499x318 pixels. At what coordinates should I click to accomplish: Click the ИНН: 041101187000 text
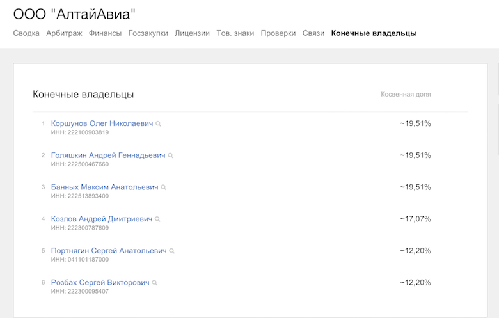click(80, 260)
